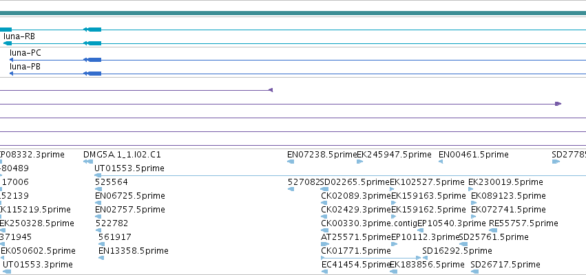Image resolution: width=586 pixels, height=275 pixels.
Task: Select the EK072741.5prime EST label
Action: (508, 209)
